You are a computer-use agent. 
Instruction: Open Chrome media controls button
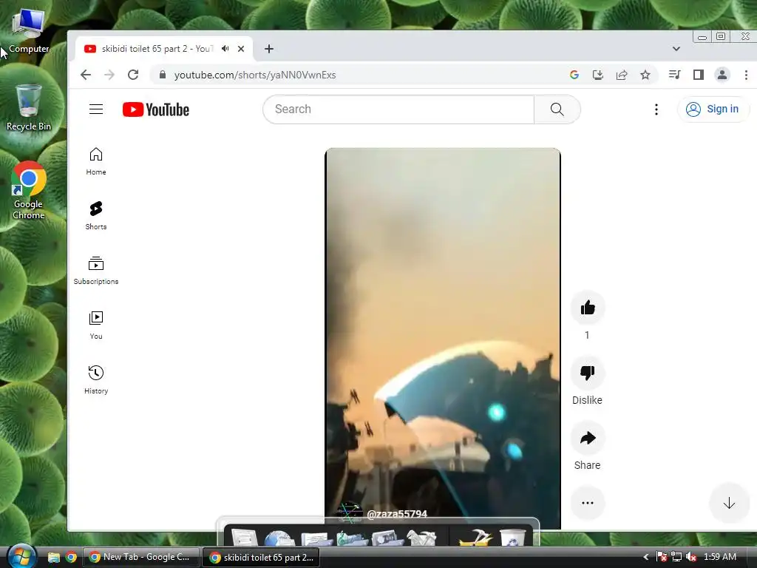click(674, 75)
